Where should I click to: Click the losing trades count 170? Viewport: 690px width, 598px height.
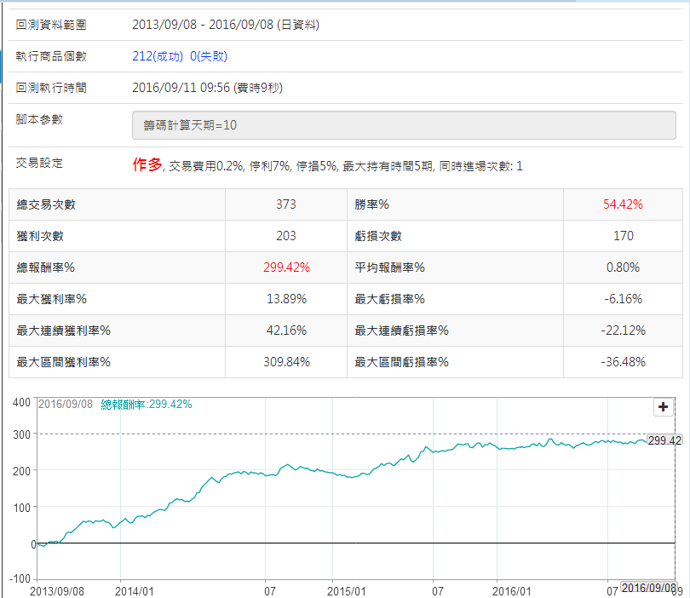[x=623, y=236]
